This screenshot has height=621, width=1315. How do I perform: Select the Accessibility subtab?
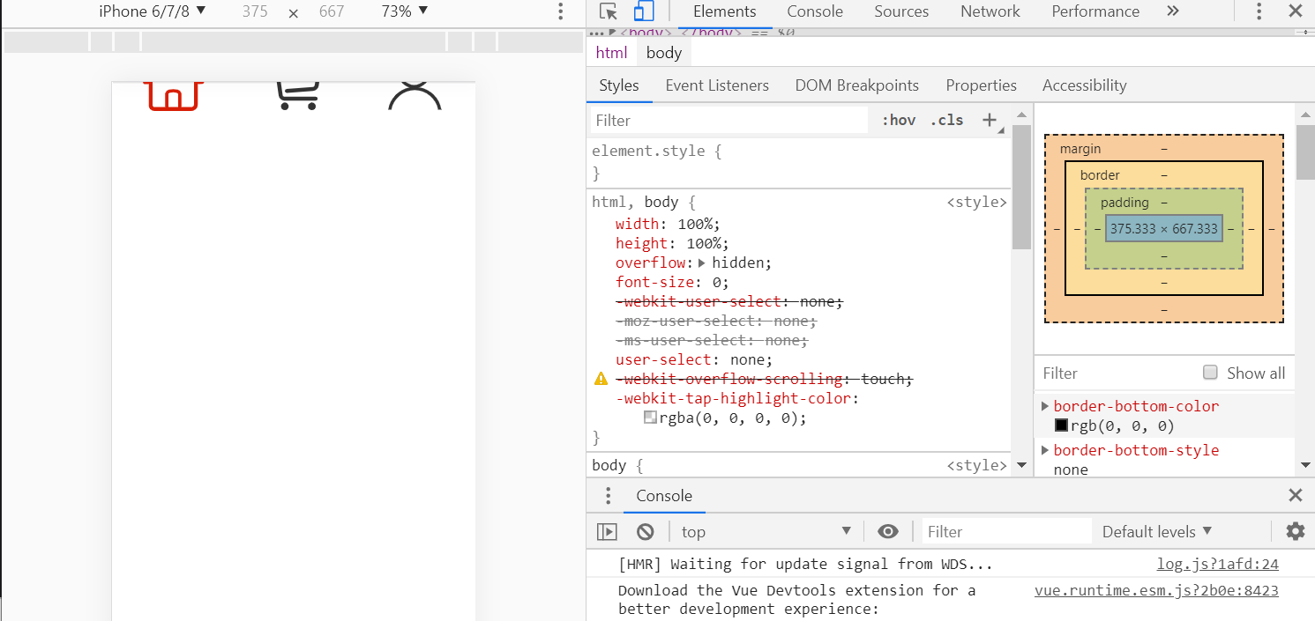(1085, 85)
